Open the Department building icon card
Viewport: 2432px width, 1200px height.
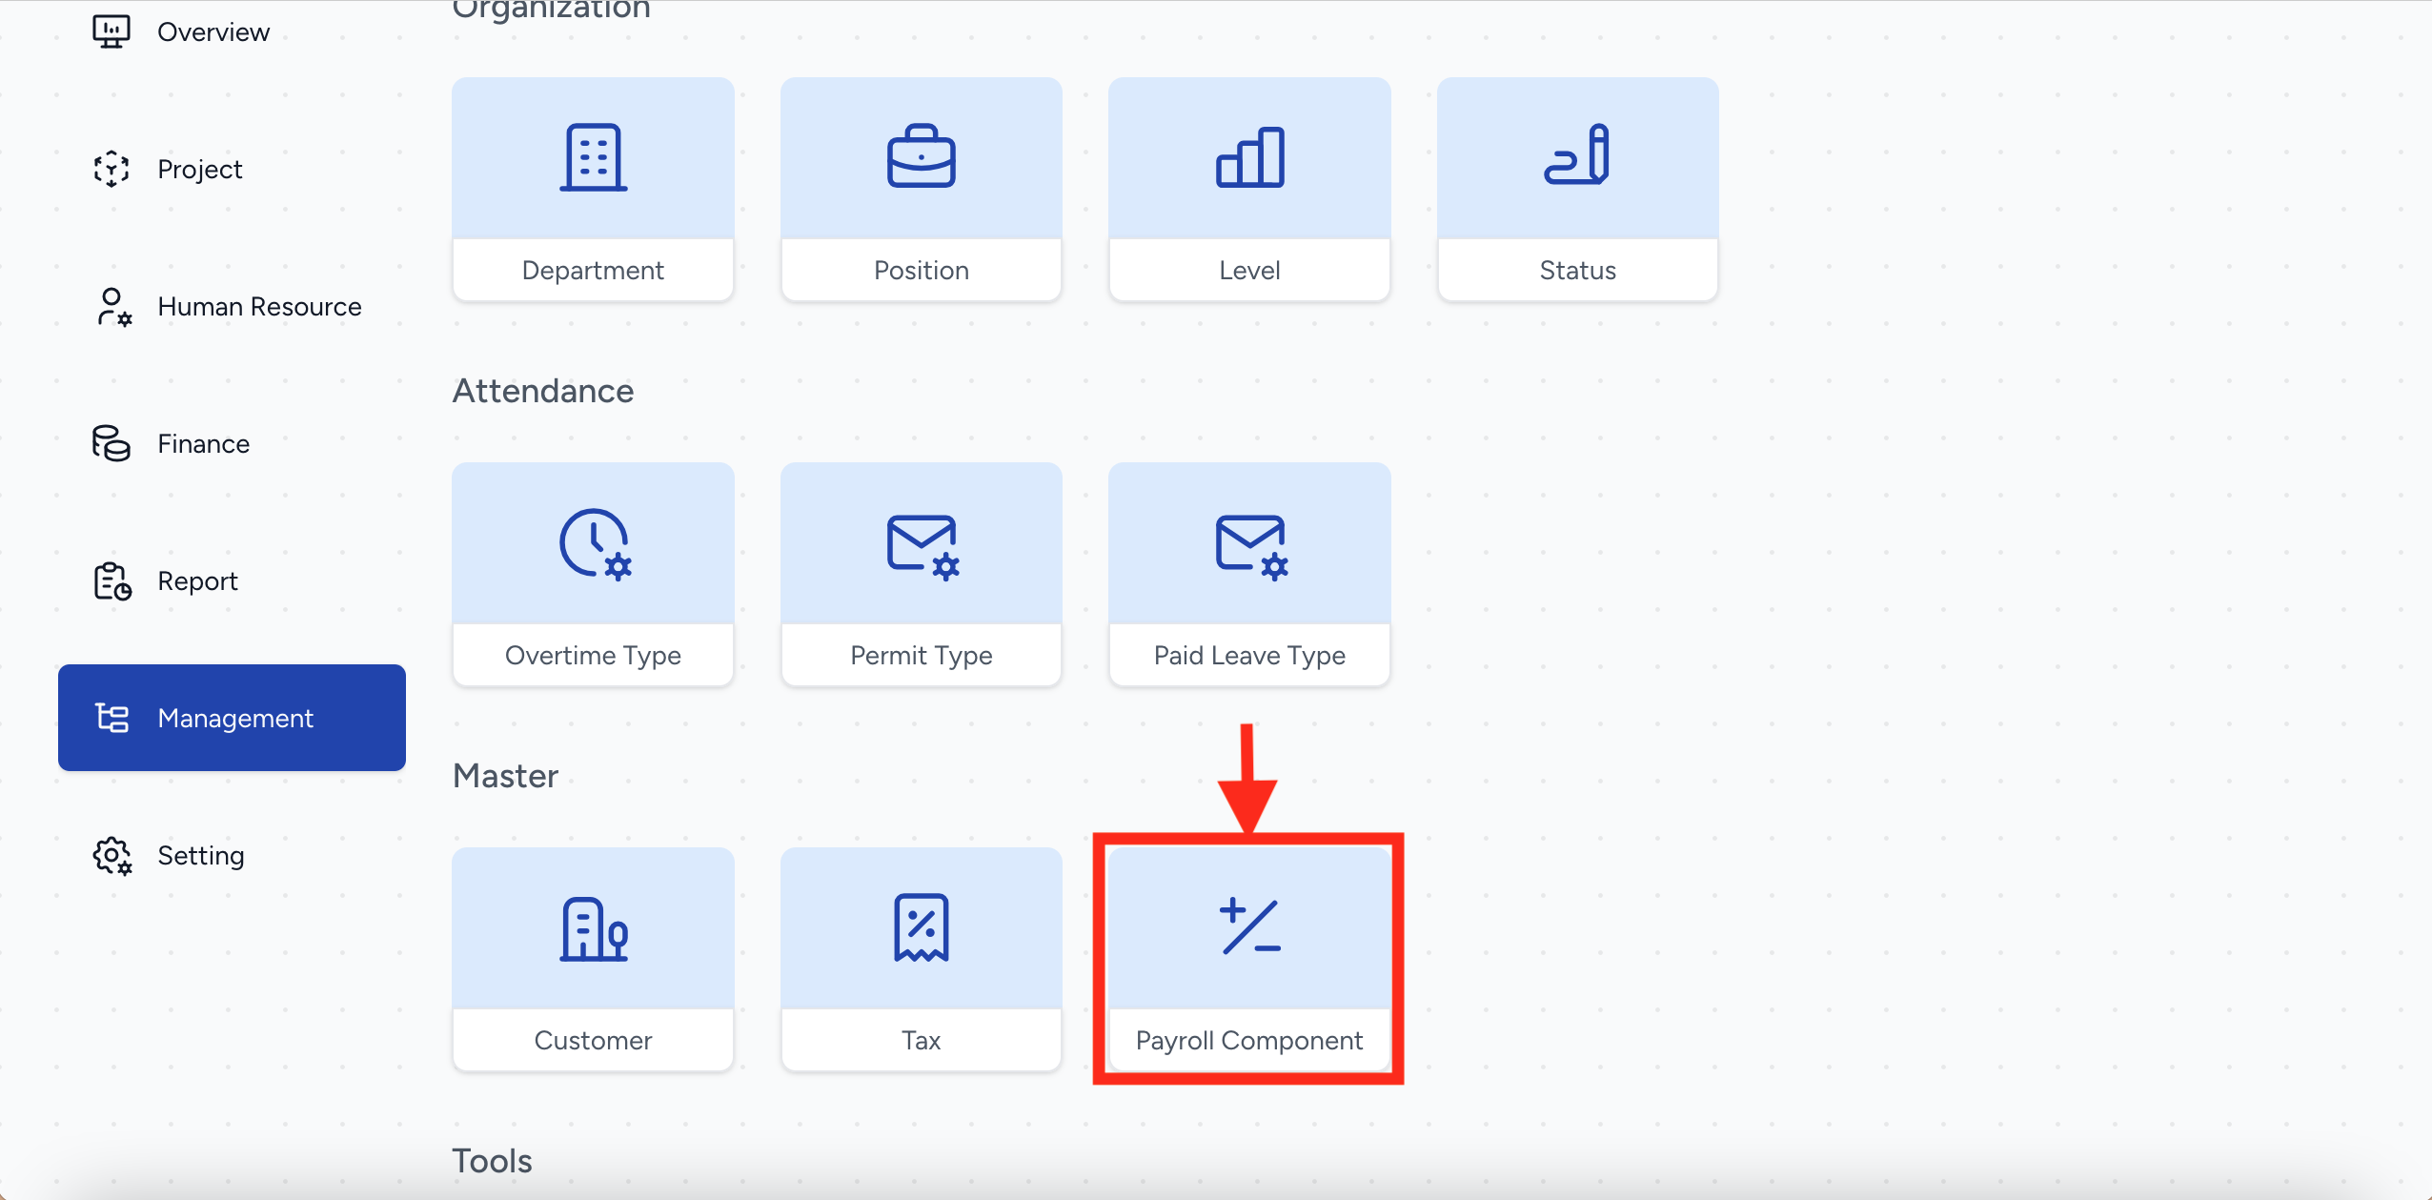point(593,158)
